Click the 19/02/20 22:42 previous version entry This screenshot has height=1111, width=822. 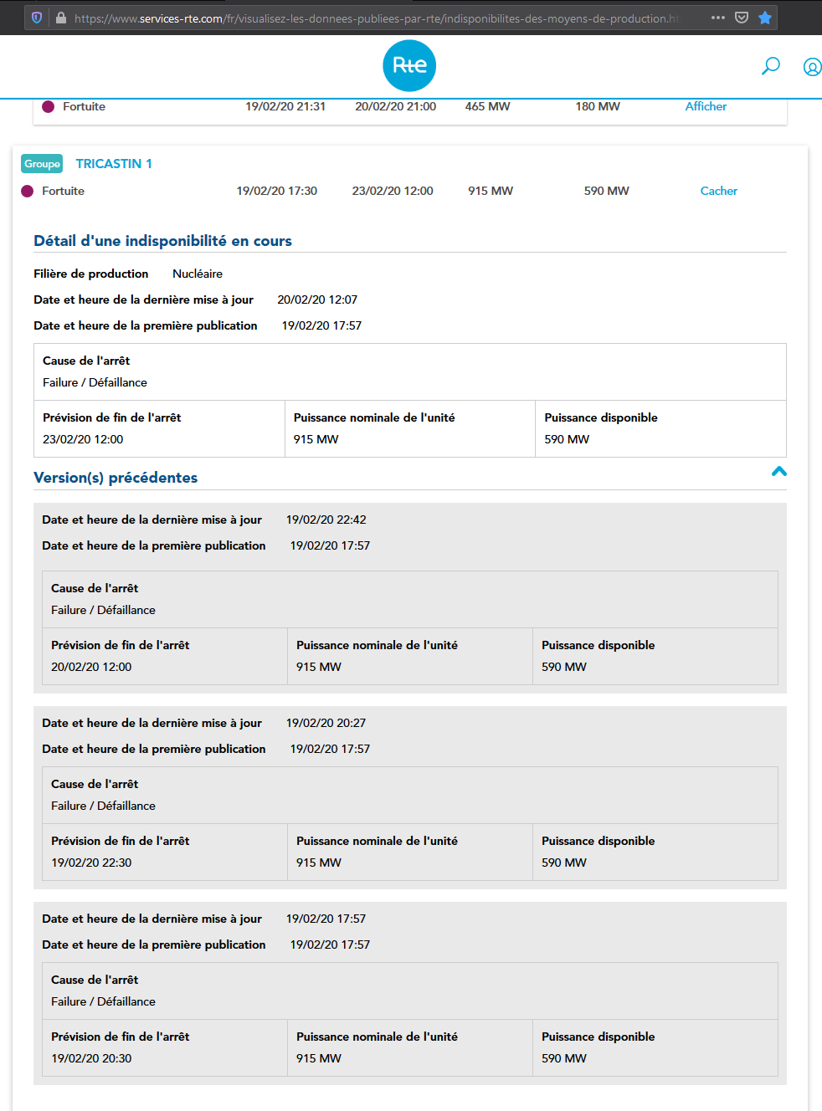pos(326,520)
